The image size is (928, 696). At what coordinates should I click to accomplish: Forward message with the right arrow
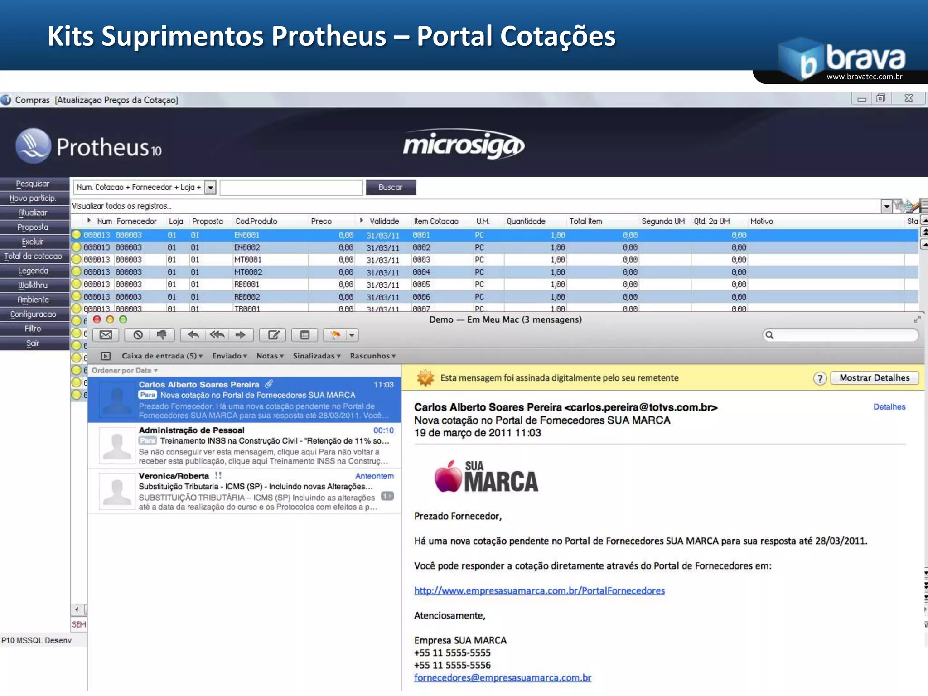[x=241, y=335]
